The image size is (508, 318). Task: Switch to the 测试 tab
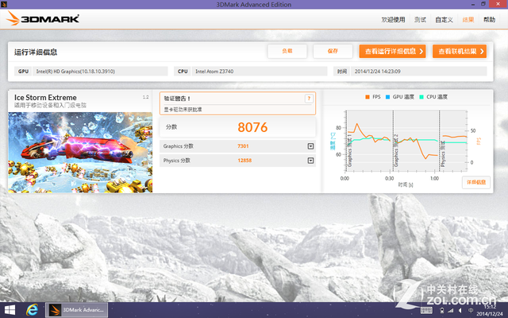click(420, 20)
